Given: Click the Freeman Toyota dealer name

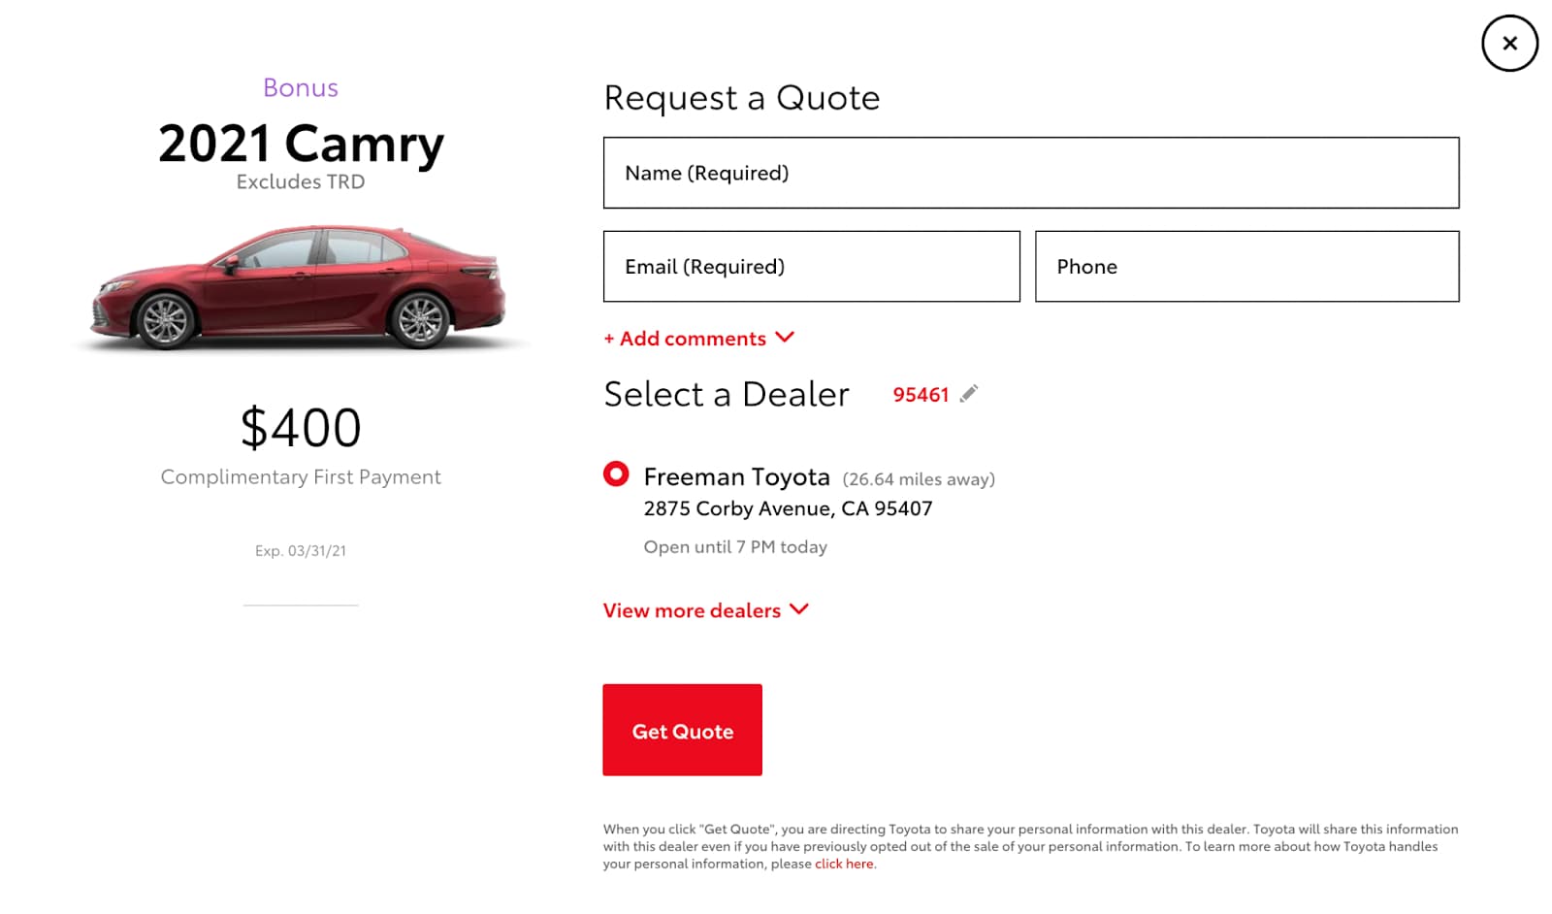Looking at the screenshot, I should click(x=736, y=475).
